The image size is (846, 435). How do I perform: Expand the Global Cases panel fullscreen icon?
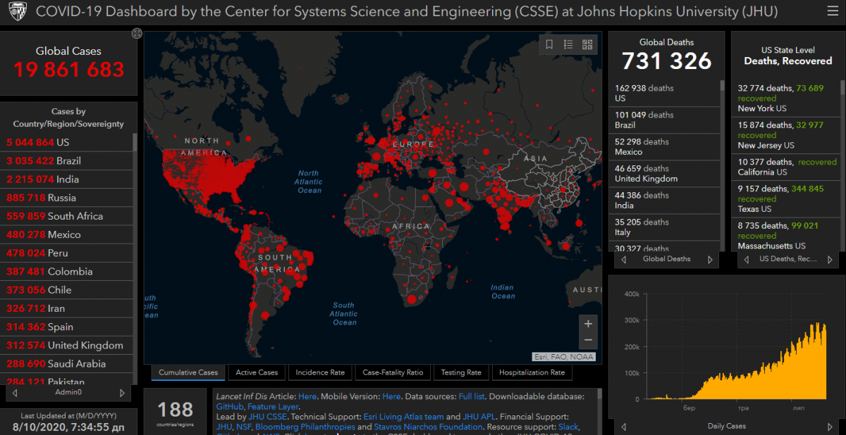(x=137, y=34)
